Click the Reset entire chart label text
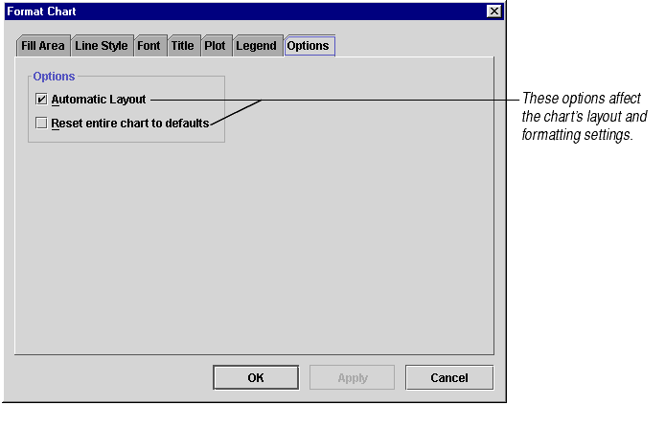Screen dimensions: 665x428 129,124
